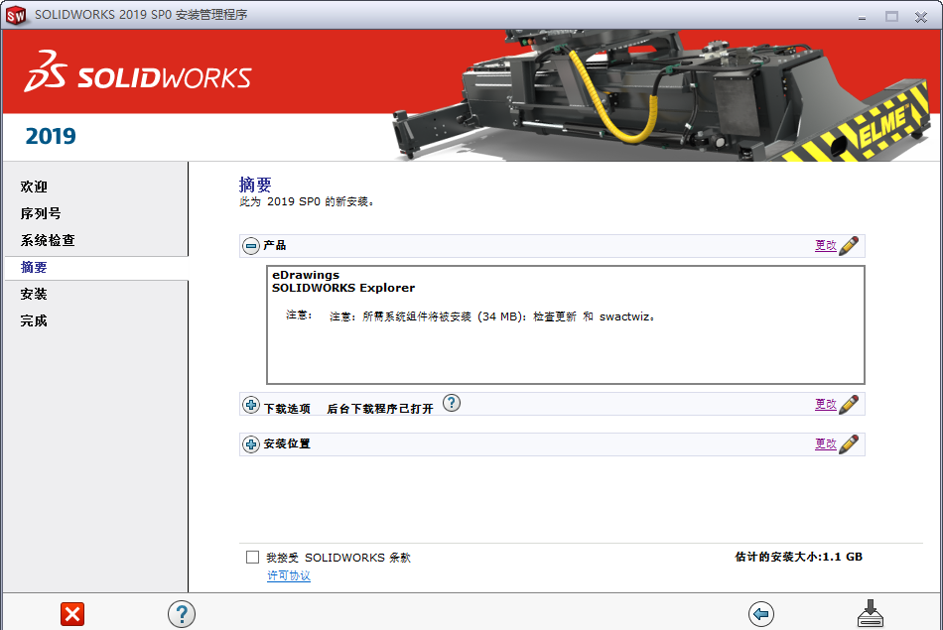
Task: Click 更改 link for 安装位置
Action: coord(826,443)
